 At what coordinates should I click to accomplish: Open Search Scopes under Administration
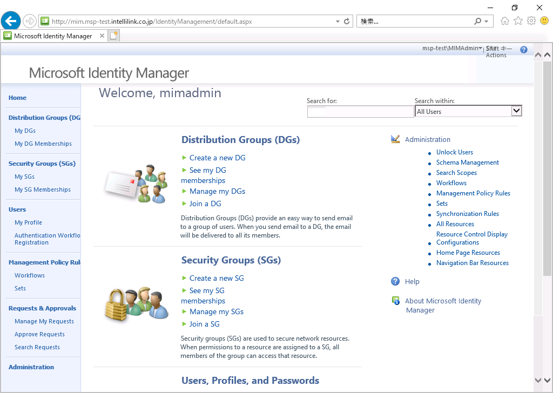click(x=456, y=173)
